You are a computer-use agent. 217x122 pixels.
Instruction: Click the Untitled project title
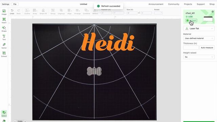83,4
